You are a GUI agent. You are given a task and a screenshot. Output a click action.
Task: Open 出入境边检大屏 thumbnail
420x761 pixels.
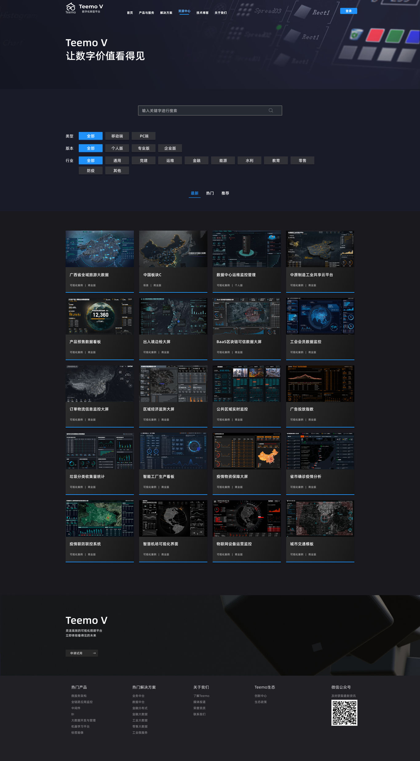pyautogui.click(x=173, y=316)
